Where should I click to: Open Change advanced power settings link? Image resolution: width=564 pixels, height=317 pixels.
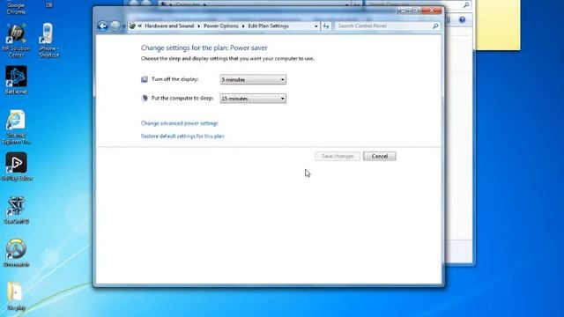click(180, 123)
